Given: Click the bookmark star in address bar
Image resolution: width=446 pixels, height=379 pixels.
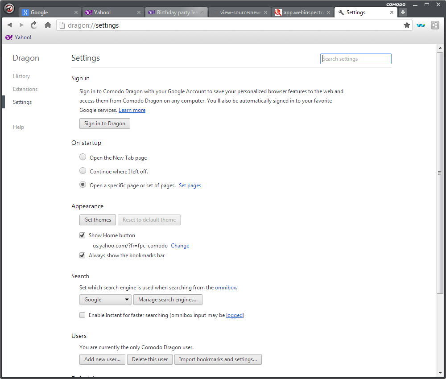Looking at the screenshot, I should click(x=407, y=25).
